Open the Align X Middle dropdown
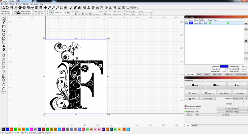248x134 pixels. pos(134,11)
